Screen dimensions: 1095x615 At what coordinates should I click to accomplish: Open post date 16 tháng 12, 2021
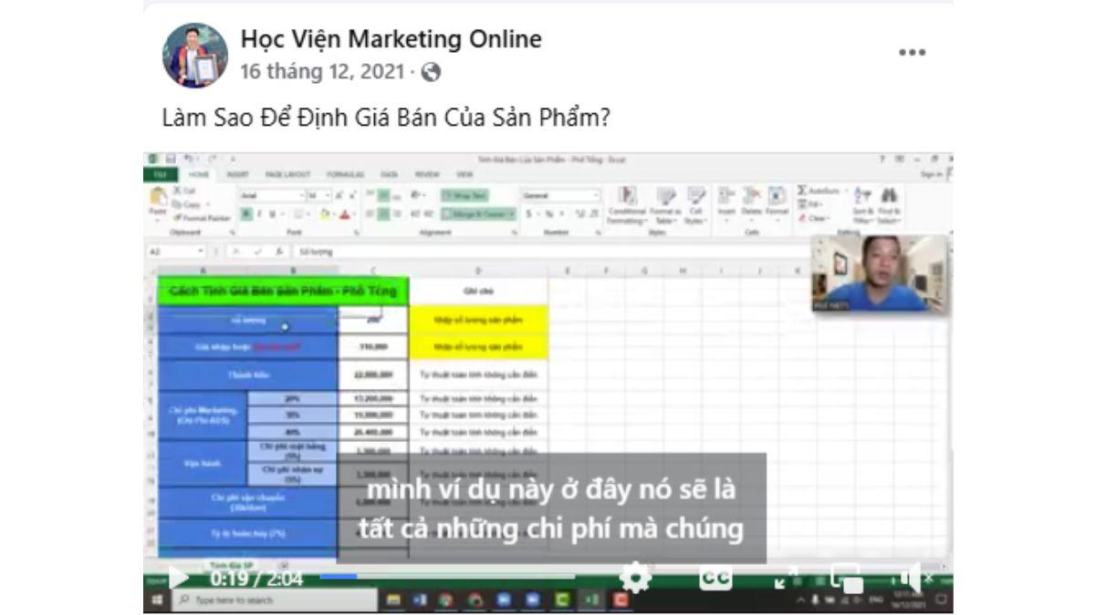(322, 71)
